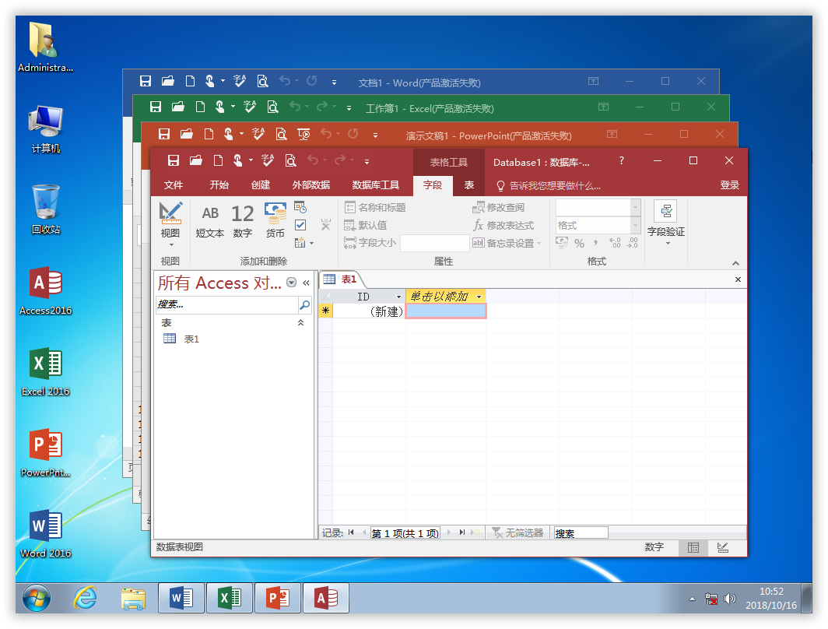Add a Currency (货币) field

275,220
